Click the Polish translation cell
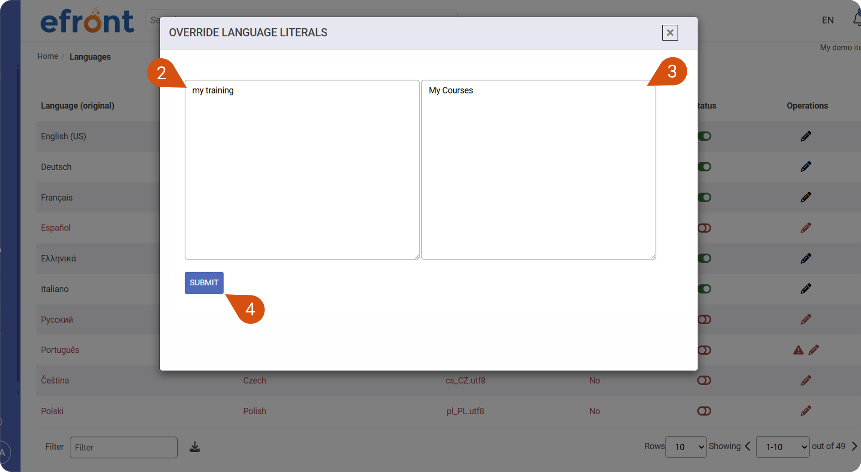861x472 pixels. coord(255,411)
